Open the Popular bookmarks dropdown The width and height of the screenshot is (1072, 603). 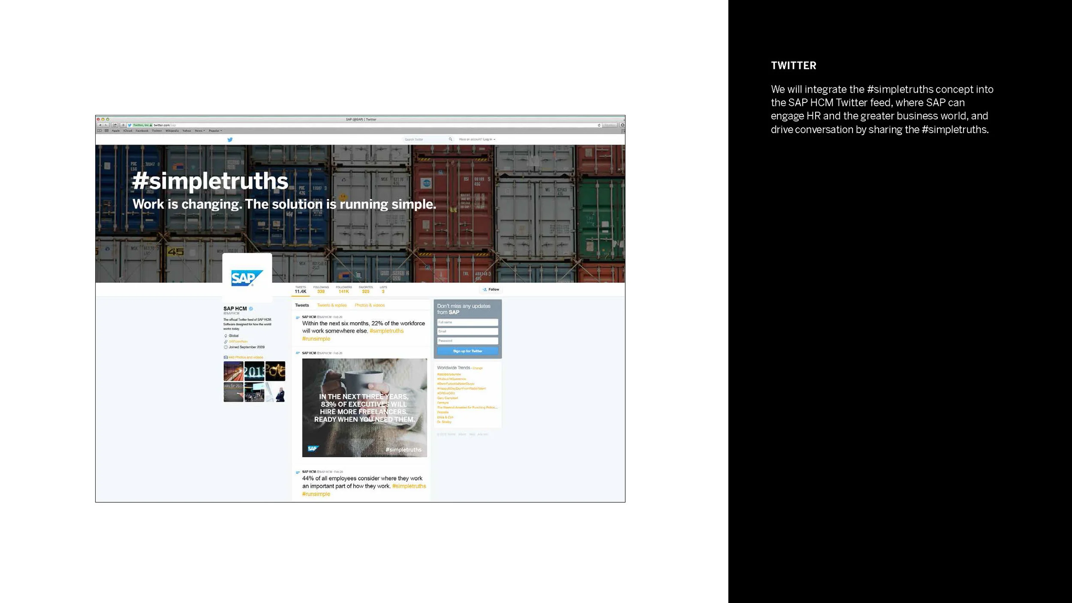point(215,131)
